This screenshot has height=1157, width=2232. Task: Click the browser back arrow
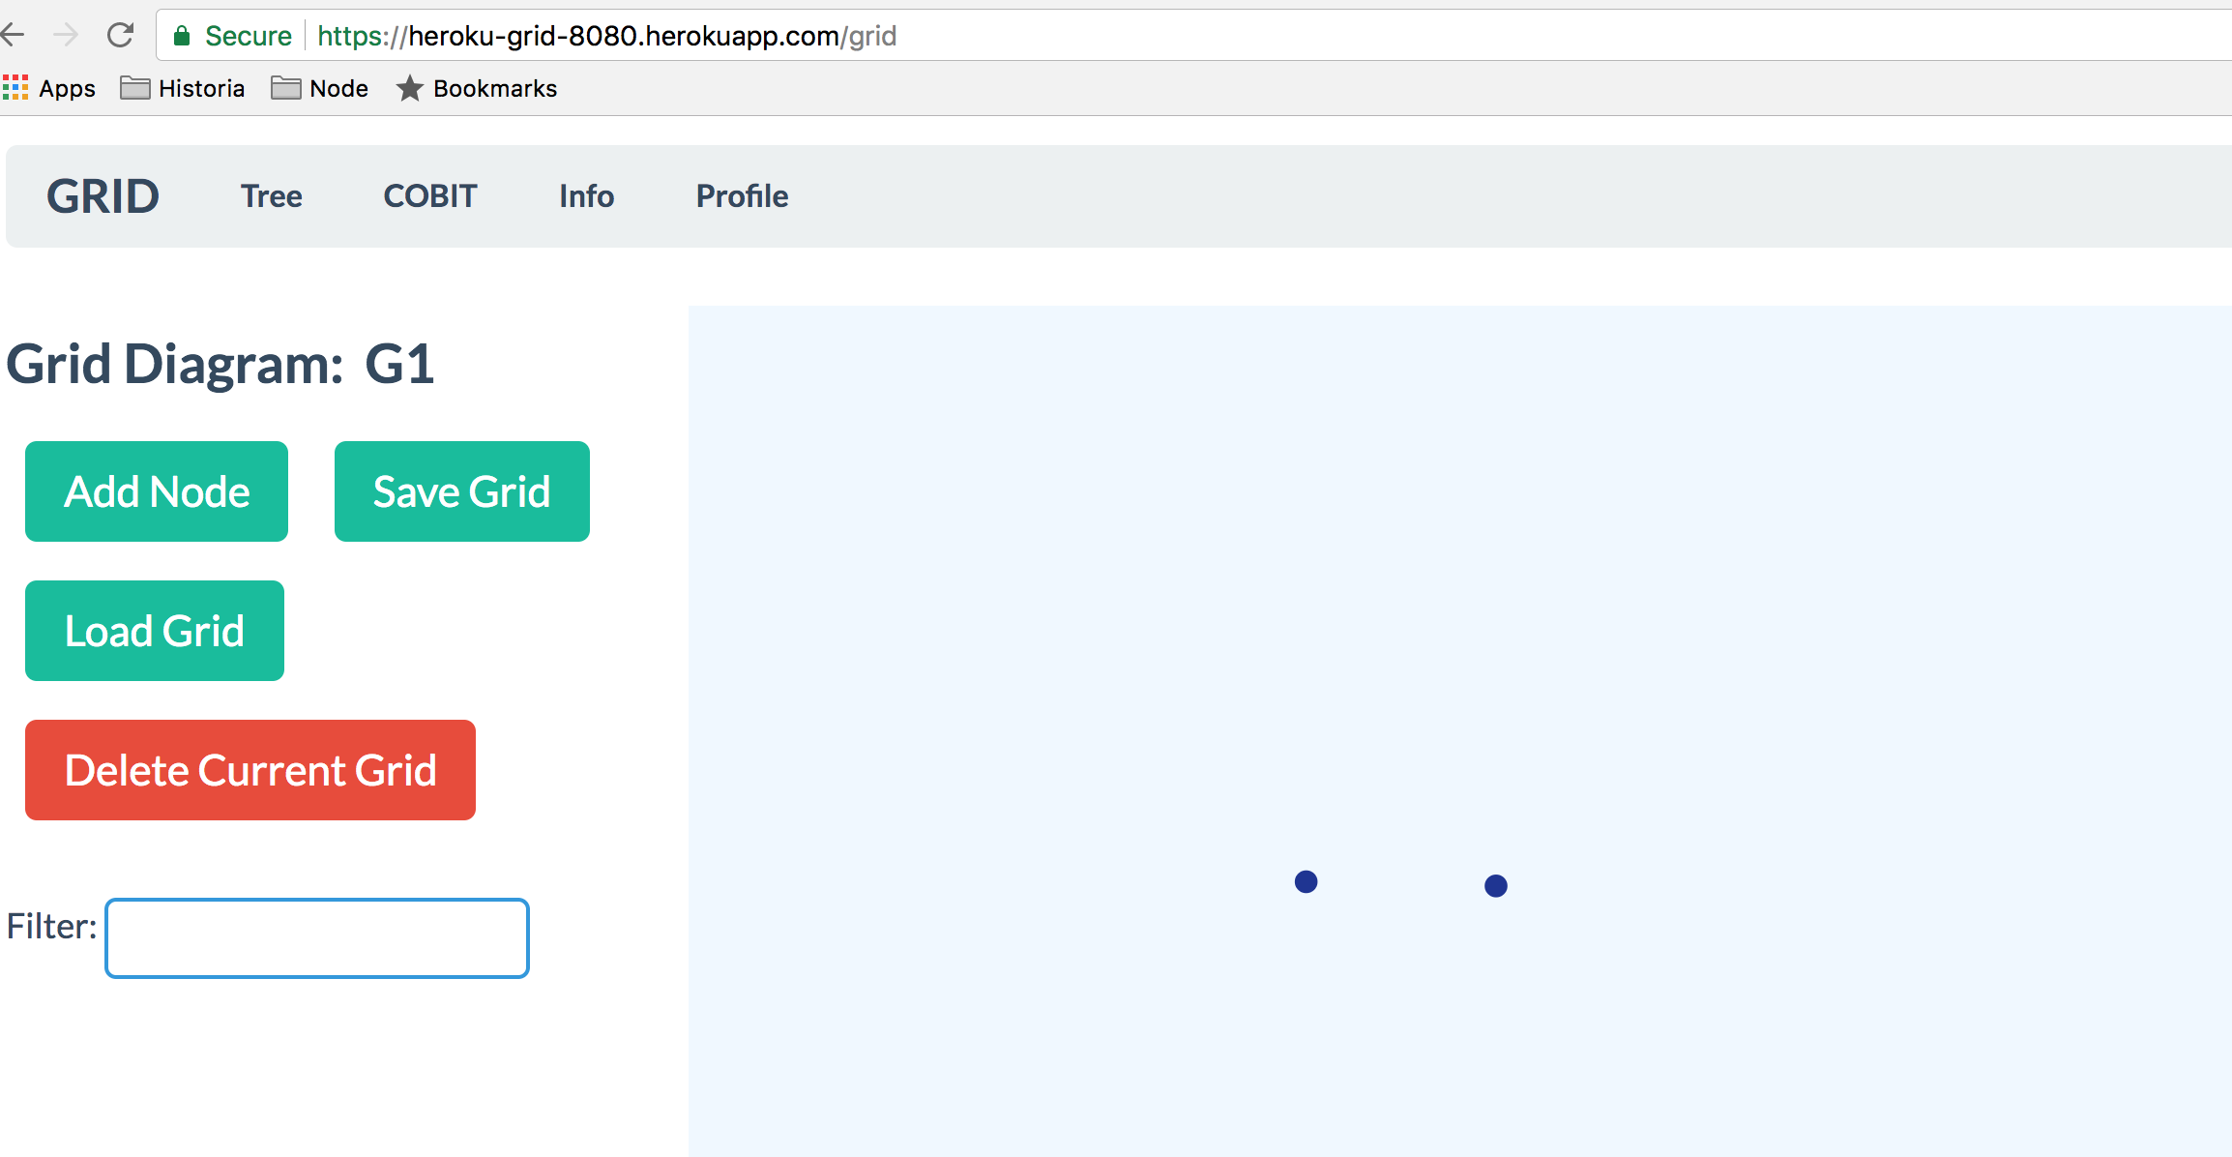tap(14, 36)
